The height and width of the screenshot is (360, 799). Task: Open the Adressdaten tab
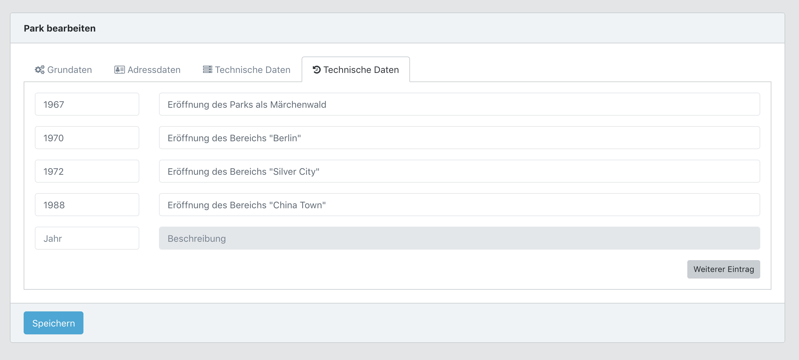click(x=154, y=70)
